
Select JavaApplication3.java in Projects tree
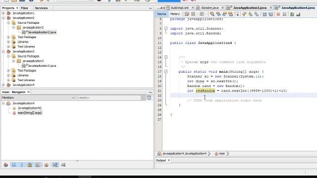tap(42, 66)
